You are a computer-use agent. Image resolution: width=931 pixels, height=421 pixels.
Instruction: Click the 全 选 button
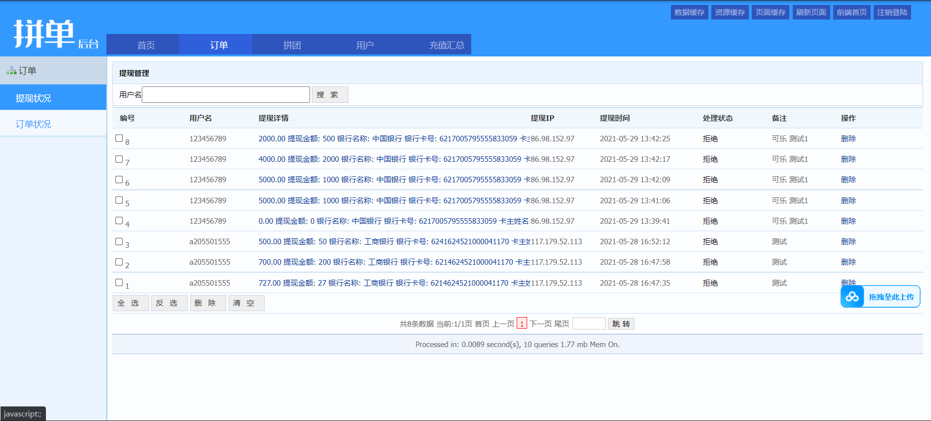[131, 303]
